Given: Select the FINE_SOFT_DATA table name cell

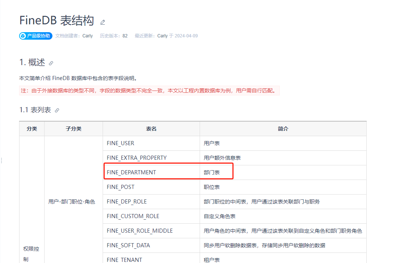Looking at the screenshot, I should point(151,245).
